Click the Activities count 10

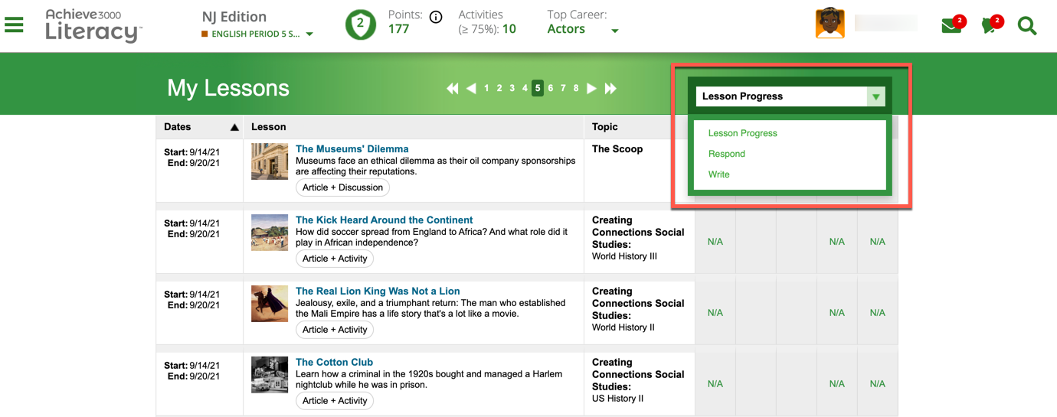(509, 29)
